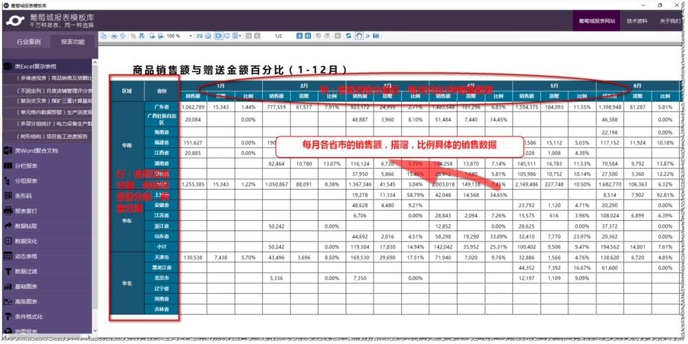Image resolution: width=688 pixels, height=344 pixels.
Task: Click the 数据过滤 funnel icon
Action: pyautogui.click(x=8, y=272)
